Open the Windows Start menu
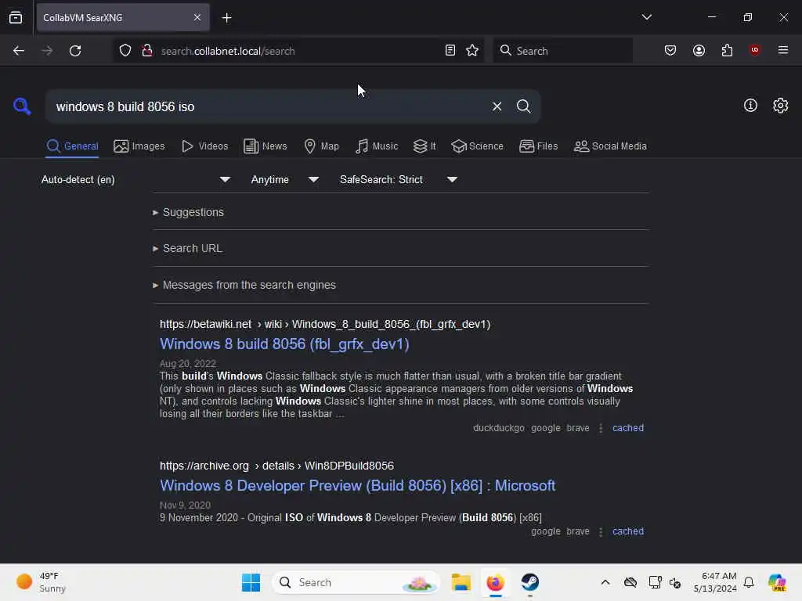This screenshot has width=802, height=601. pyautogui.click(x=251, y=582)
